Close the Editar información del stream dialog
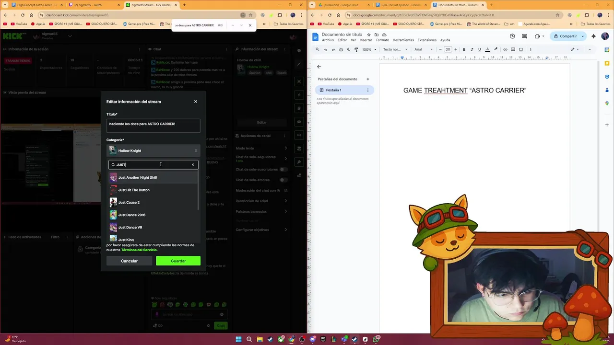The height and width of the screenshot is (345, 614). pyautogui.click(x=196, y=102)
